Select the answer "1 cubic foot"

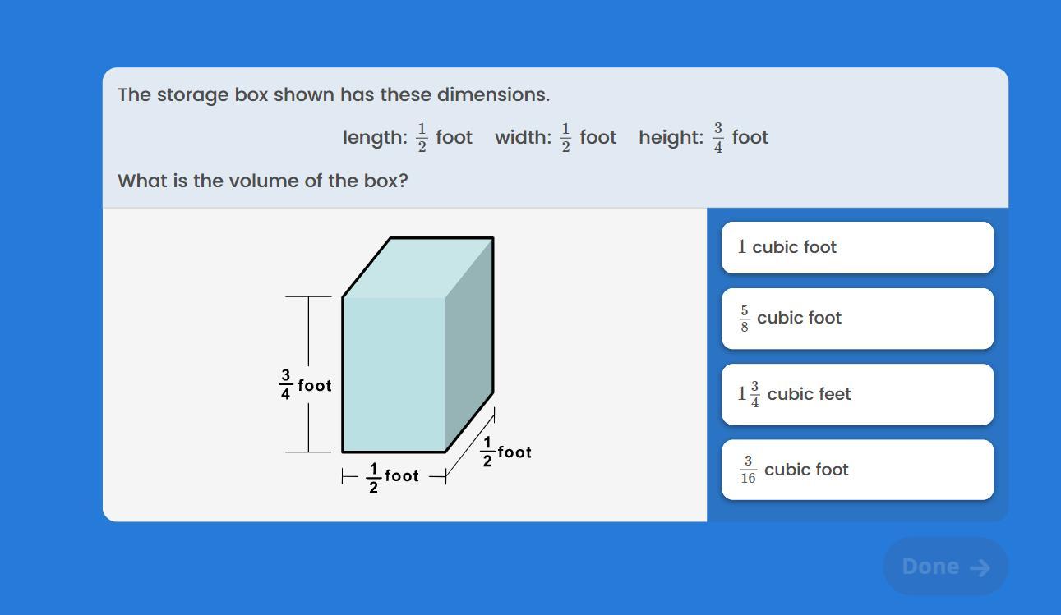(857, 247)
